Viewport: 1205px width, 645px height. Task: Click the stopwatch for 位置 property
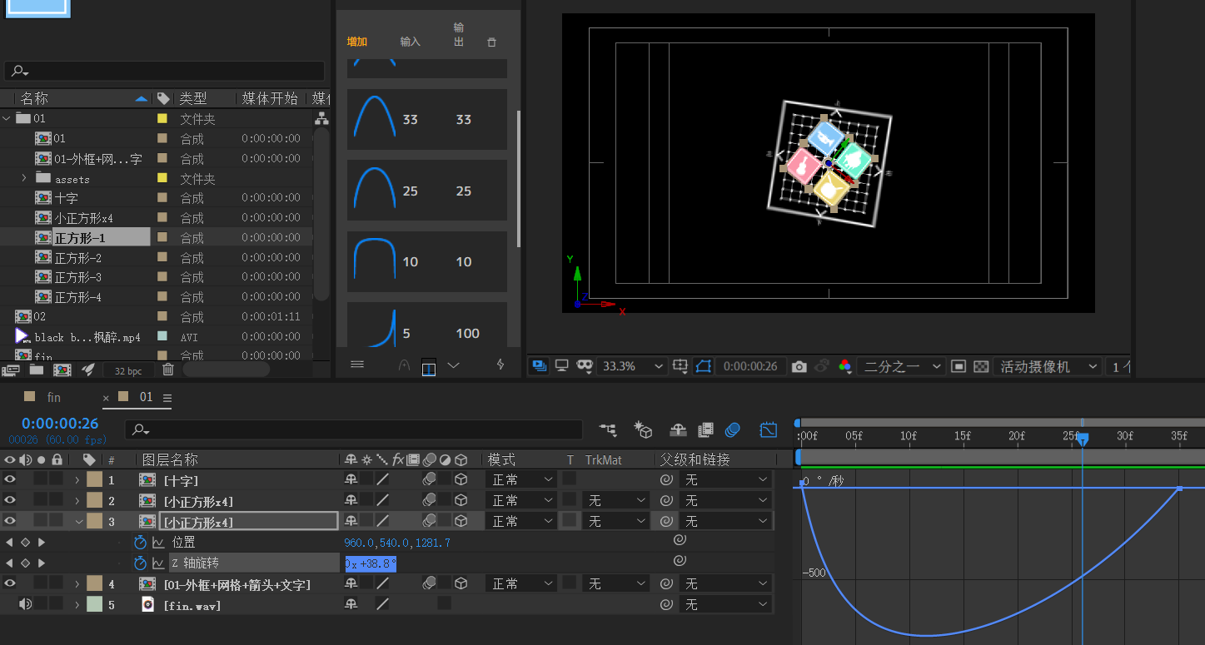tap(140, 543)
